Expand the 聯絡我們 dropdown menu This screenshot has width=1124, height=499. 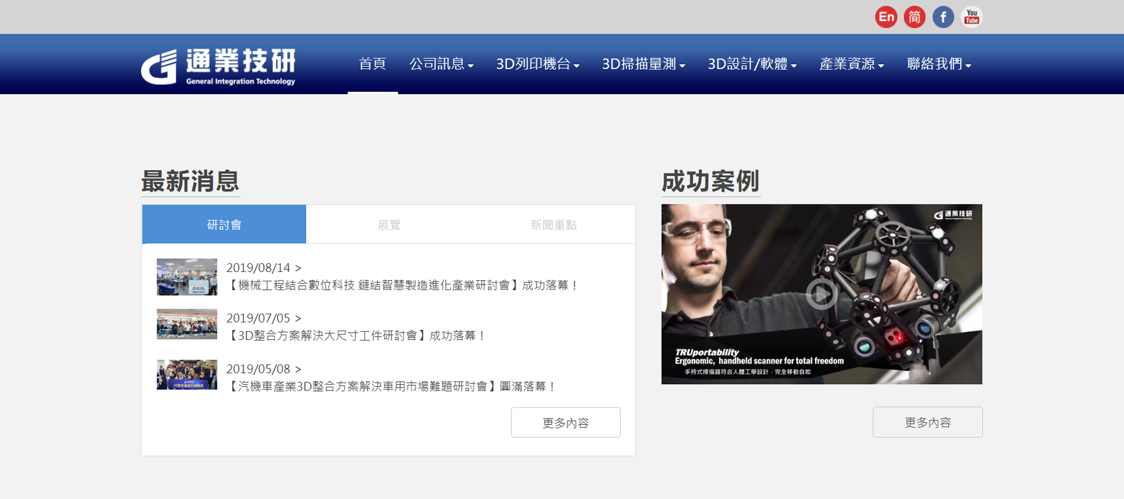click(939, 64)
